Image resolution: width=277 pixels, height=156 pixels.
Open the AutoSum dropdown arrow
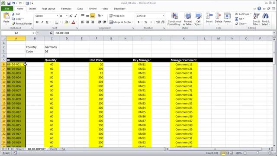point(251,14)
